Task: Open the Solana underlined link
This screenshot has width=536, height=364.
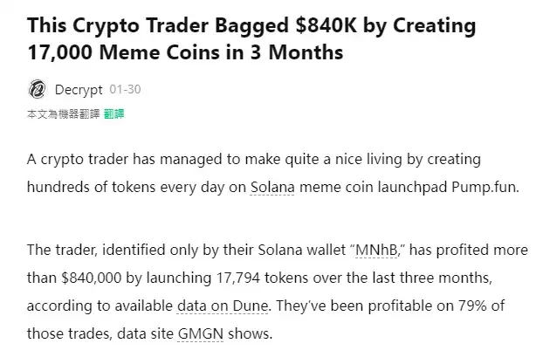Action: tap(271, 187)
